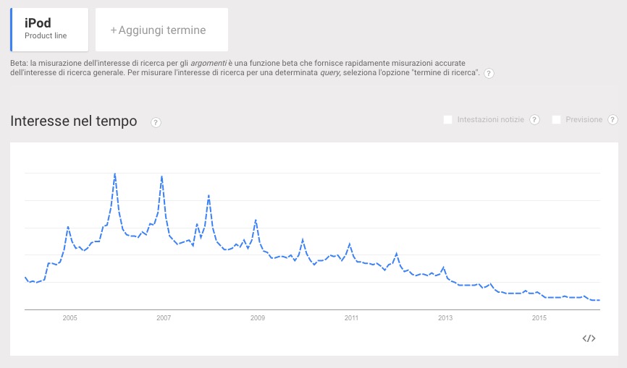The width and height of the screenshot is (627, 368).
Task: Select the iPod search term card
Action: [x=49, y=30]
